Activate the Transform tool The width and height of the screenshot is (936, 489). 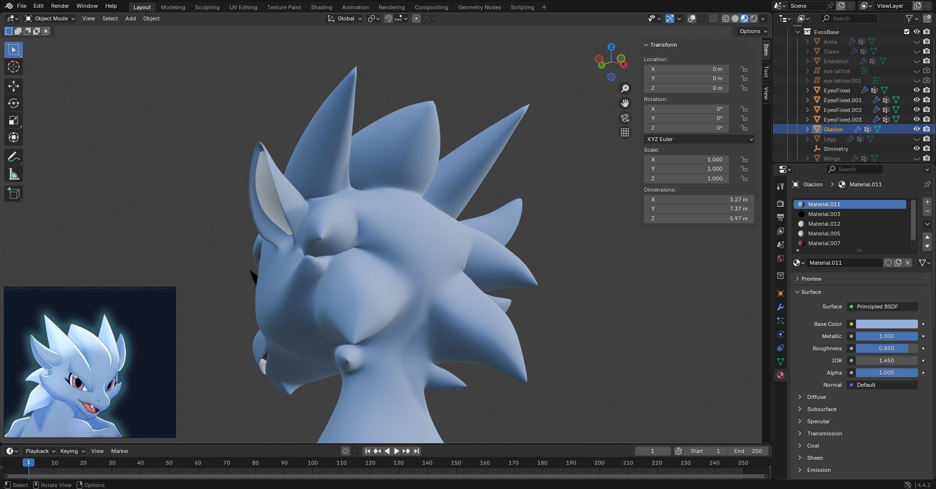tap(14, 137)
